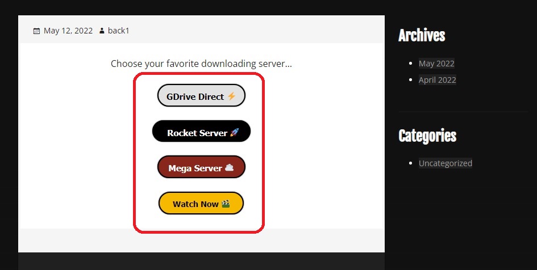Click the 'Choose your favorite downloading server' text
537x270 pixels.
[201, 64]
